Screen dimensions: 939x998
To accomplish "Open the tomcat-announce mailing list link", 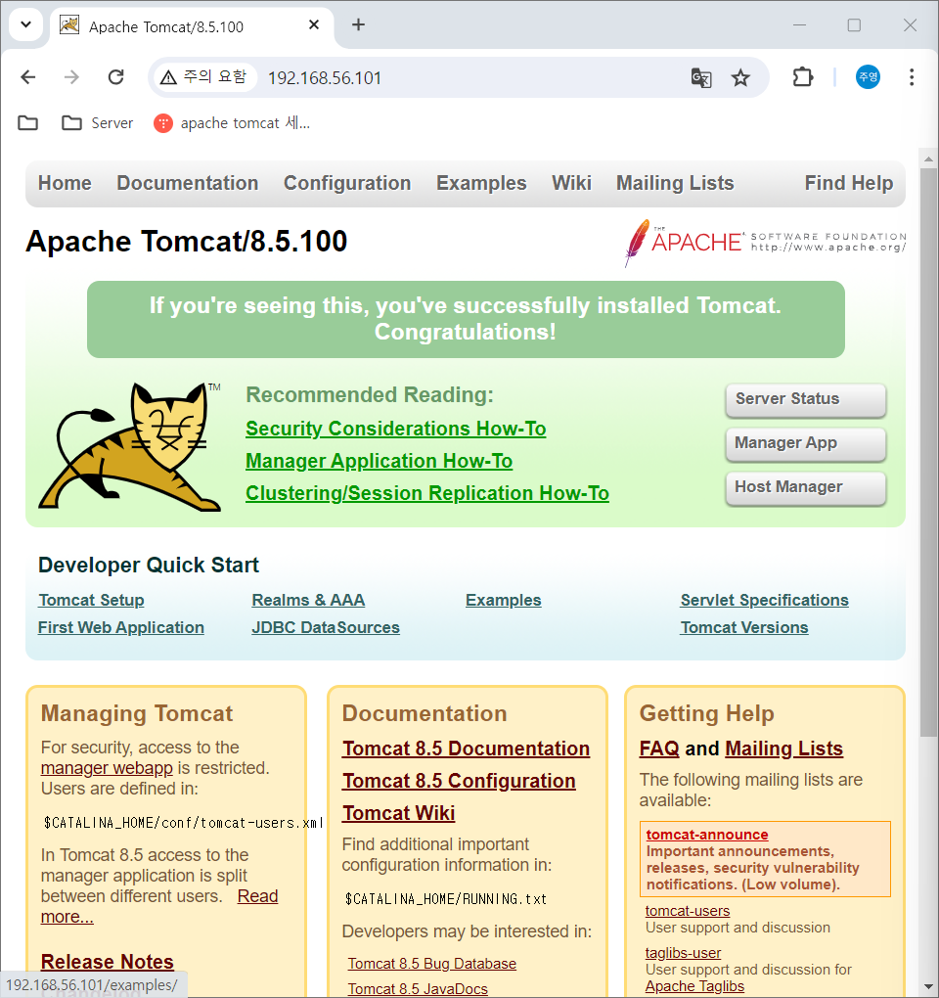I will [707, 835].
